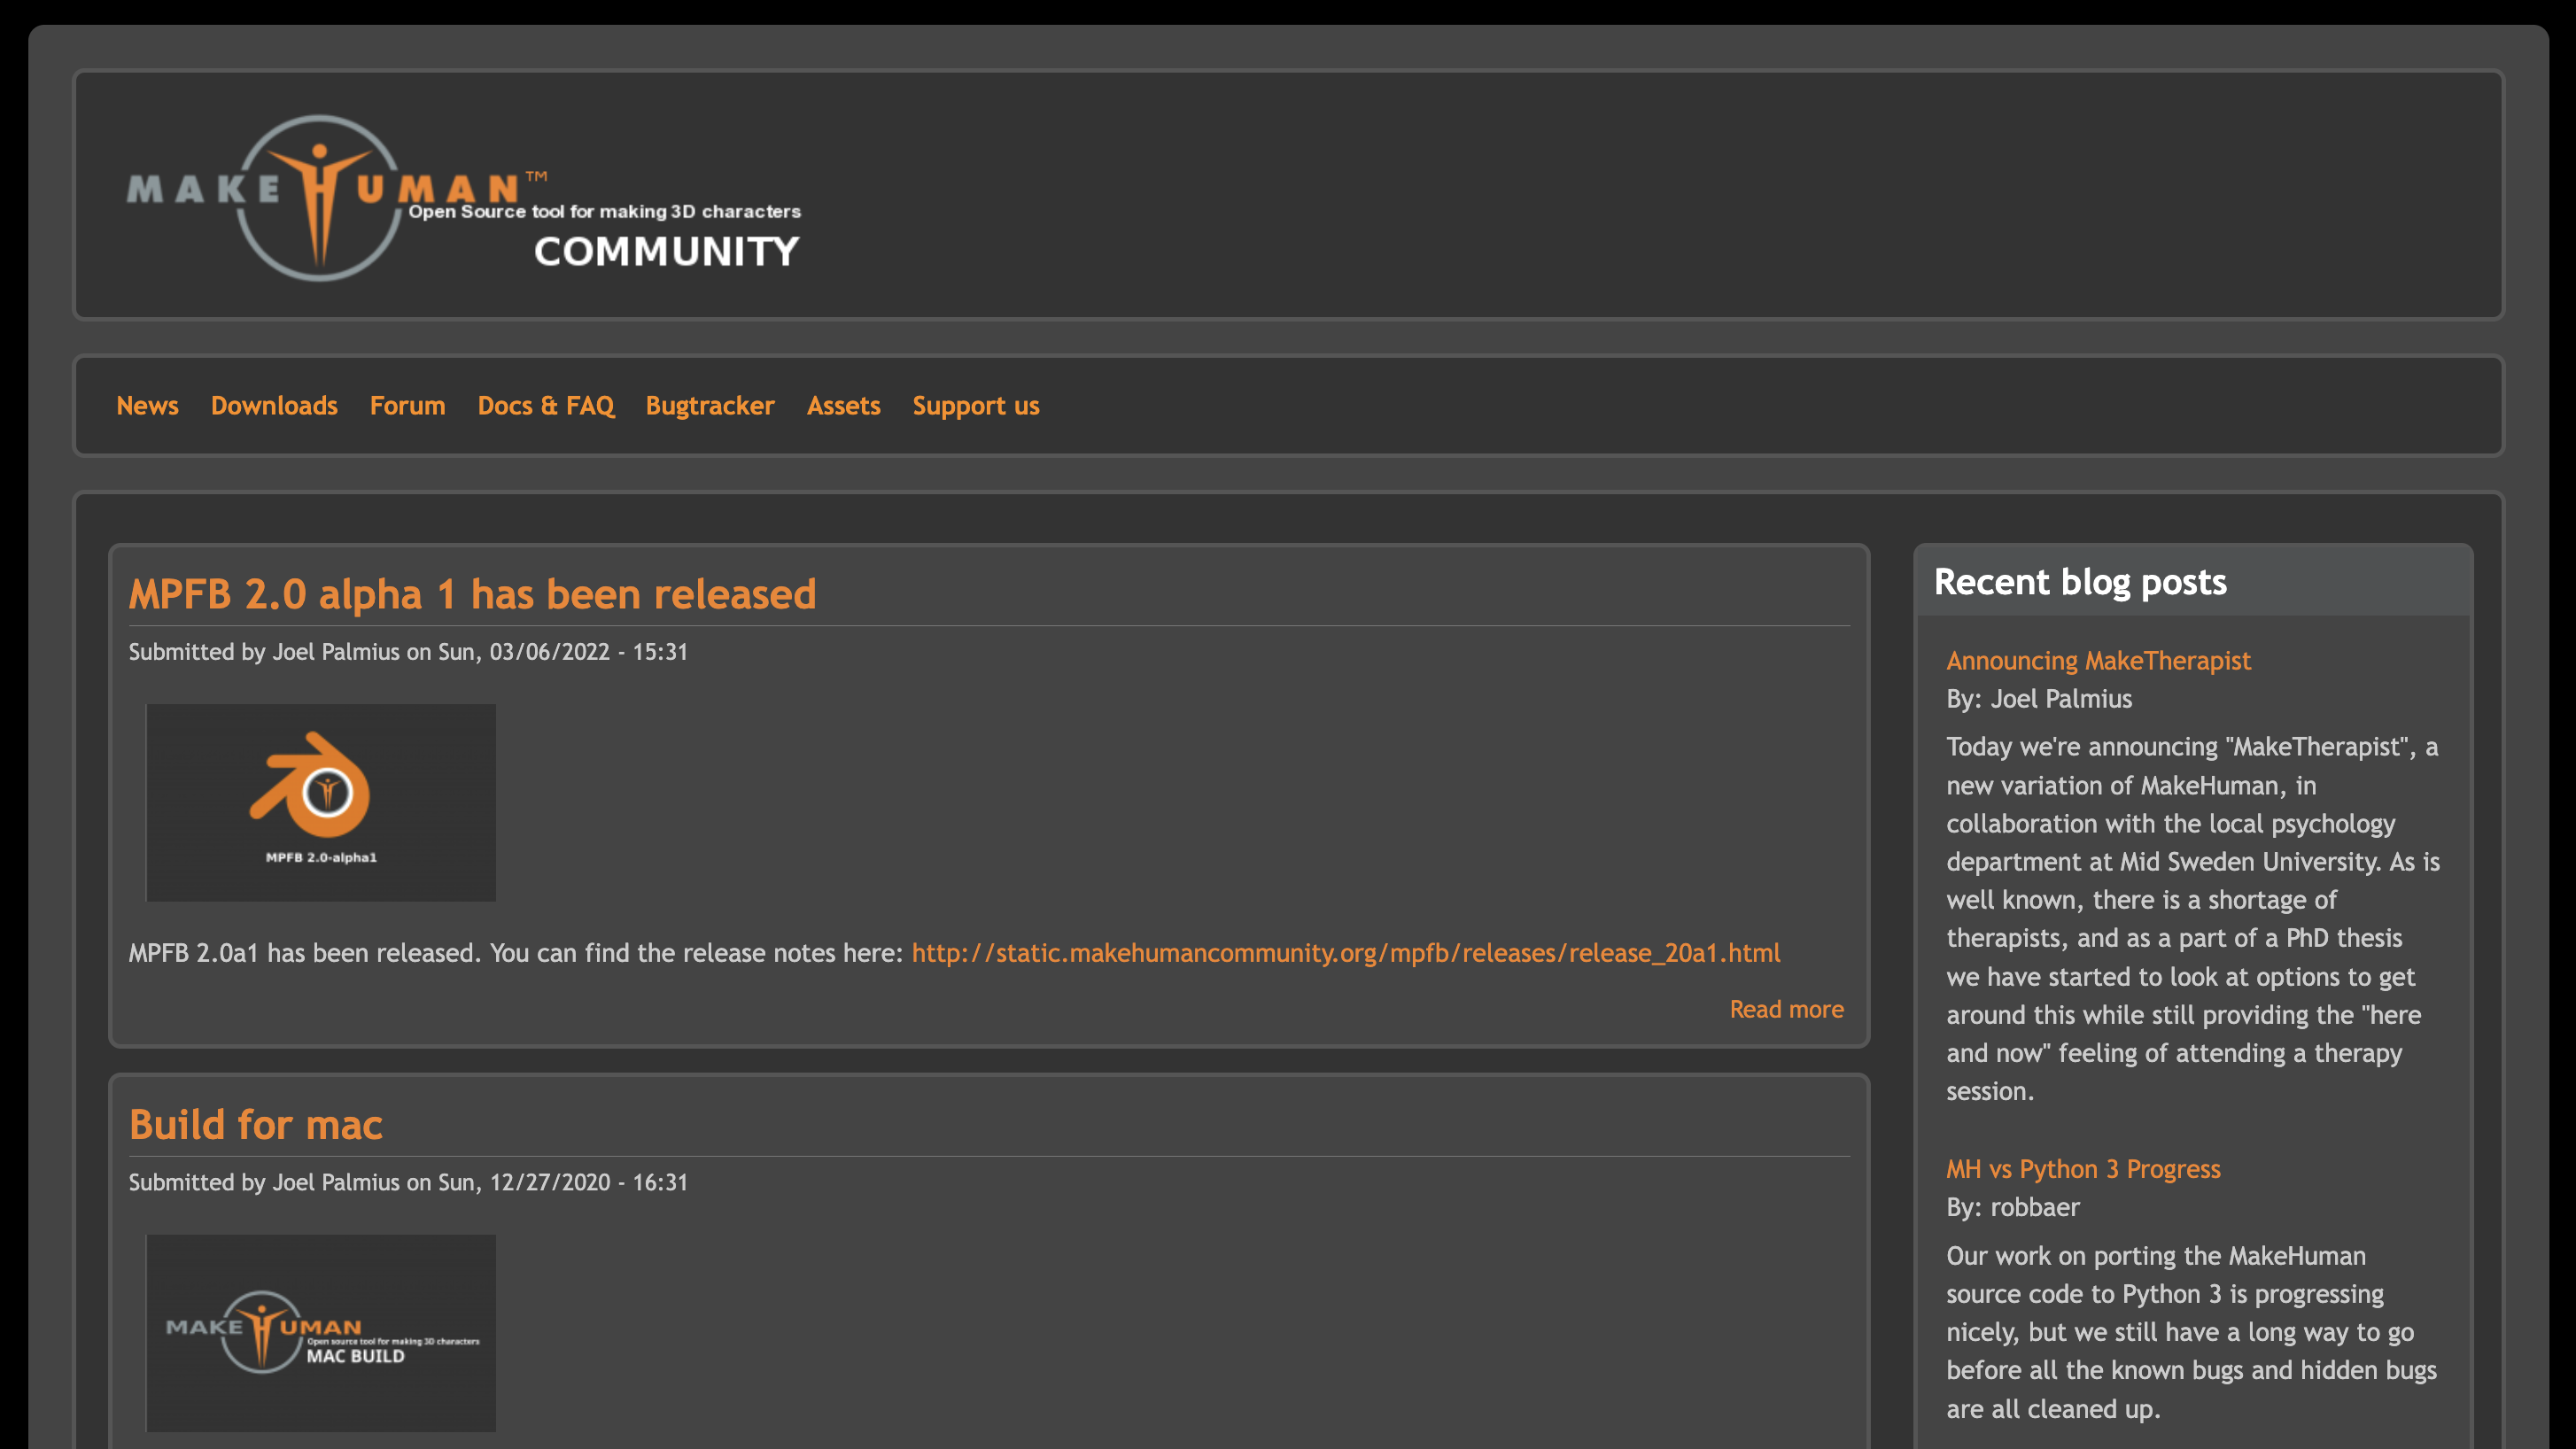Open the release_20a1.html release notes link
2576x1449 pixels.
pos(1346,953)
